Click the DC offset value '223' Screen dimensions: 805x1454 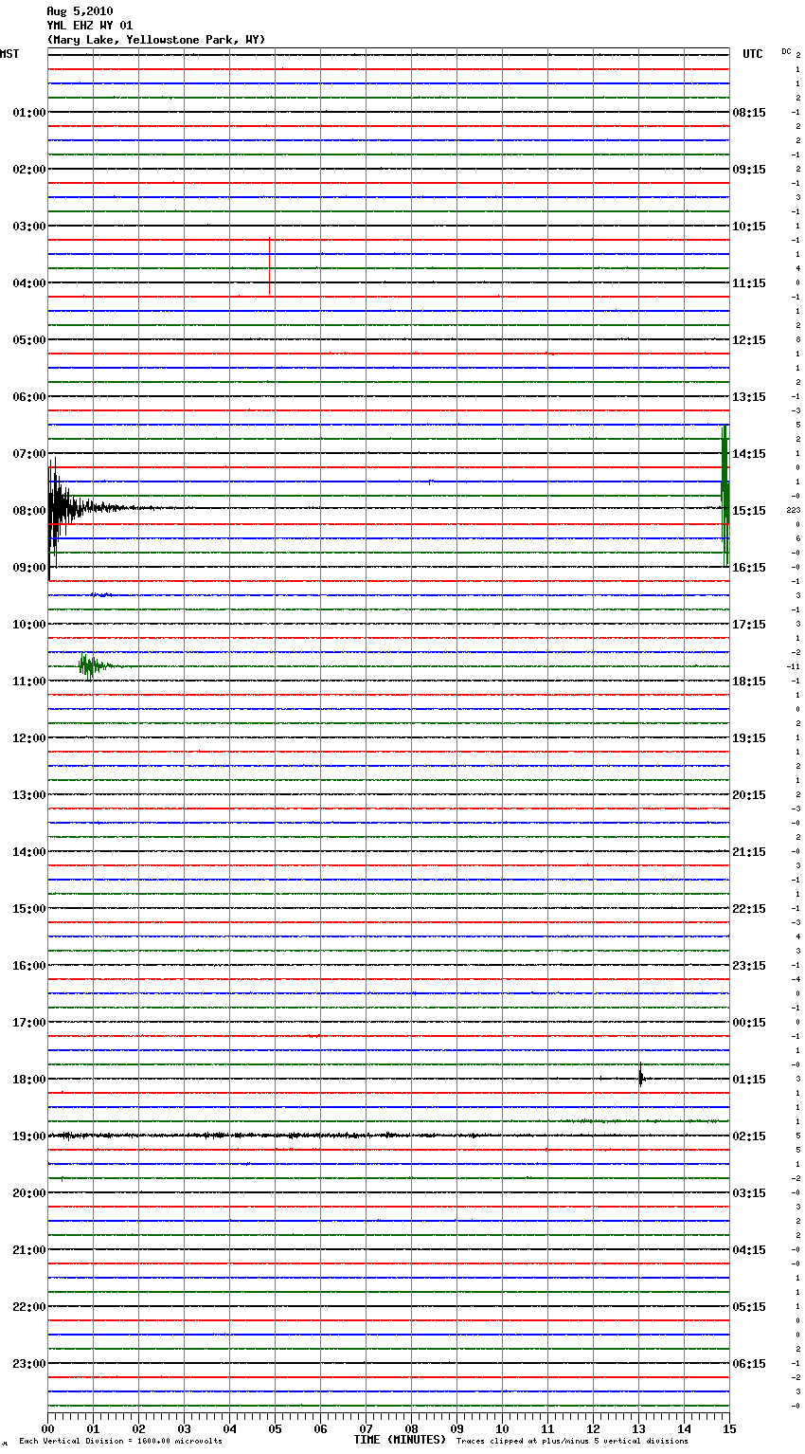(794, 511)
